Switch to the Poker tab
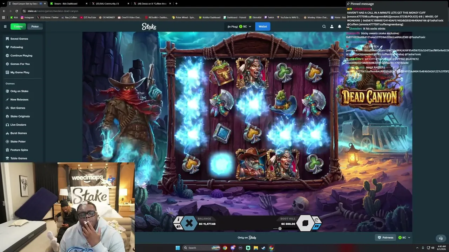449x252 pixels. 35,27
